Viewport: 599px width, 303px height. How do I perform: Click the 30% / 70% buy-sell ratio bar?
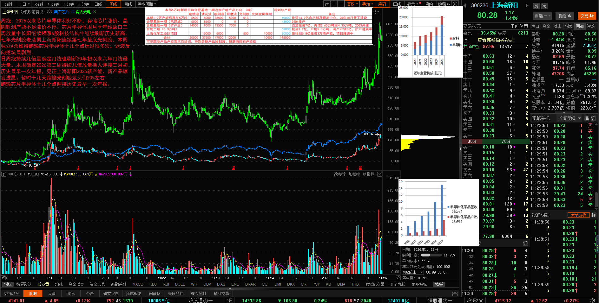pos(496,141)
